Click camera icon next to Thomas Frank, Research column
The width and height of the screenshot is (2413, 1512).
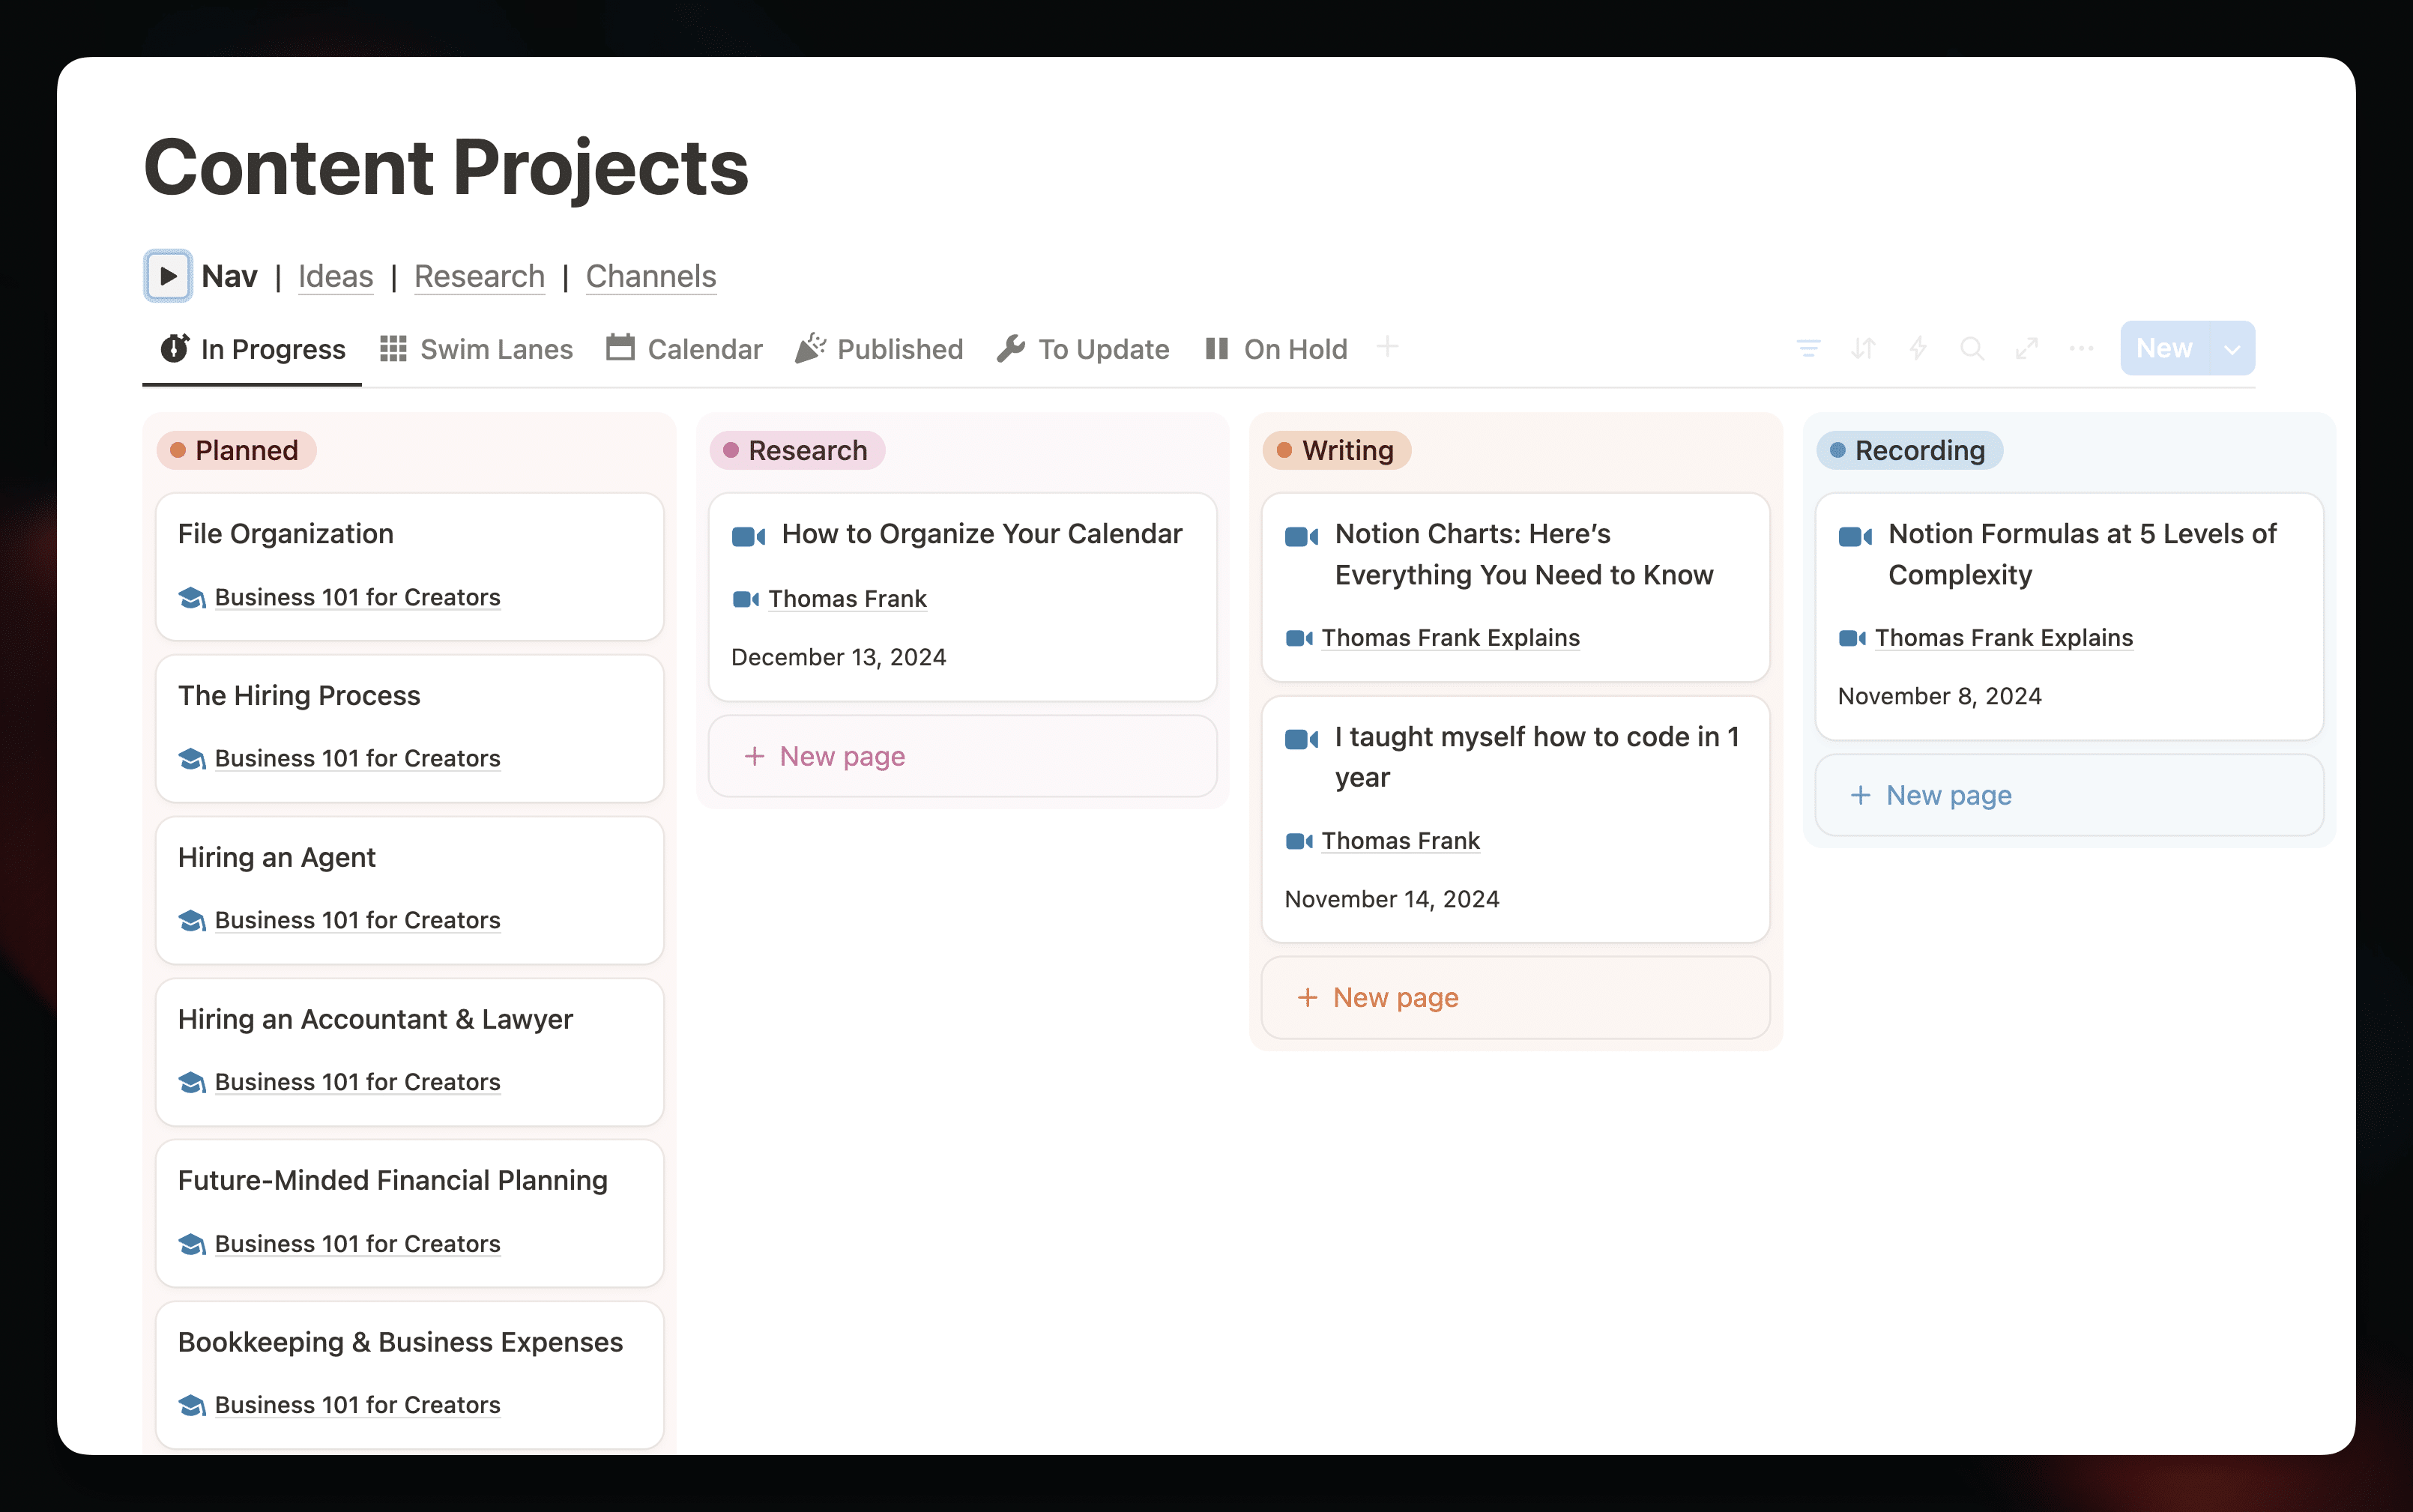746,599
